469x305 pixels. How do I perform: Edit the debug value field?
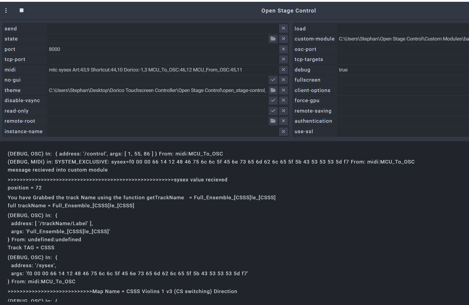403,70
